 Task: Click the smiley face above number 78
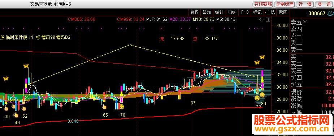point(122,106)
